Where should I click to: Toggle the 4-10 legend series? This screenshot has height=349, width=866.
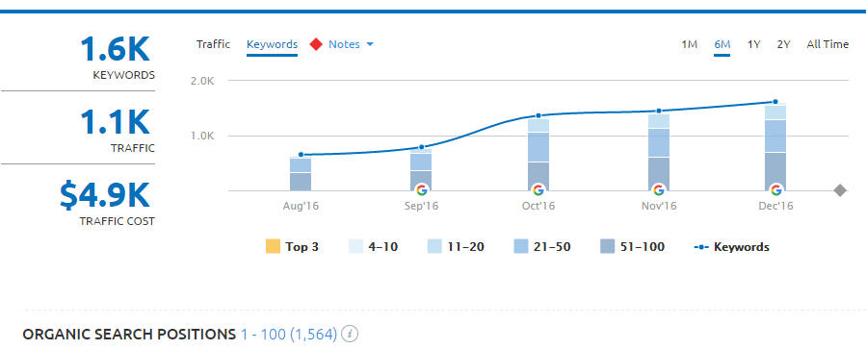373,246
